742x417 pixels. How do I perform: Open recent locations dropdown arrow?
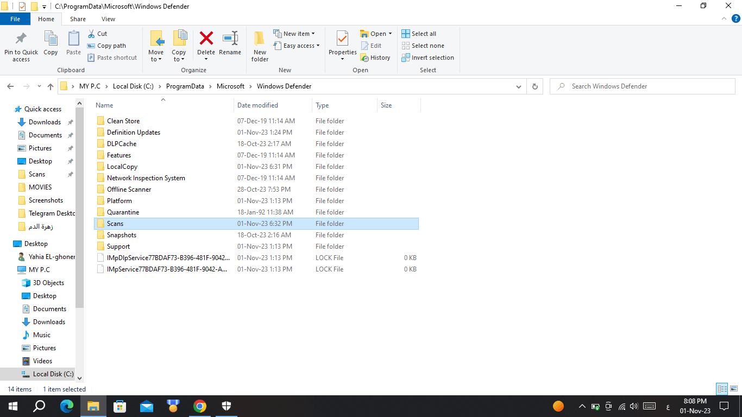(x=39, y=86)
